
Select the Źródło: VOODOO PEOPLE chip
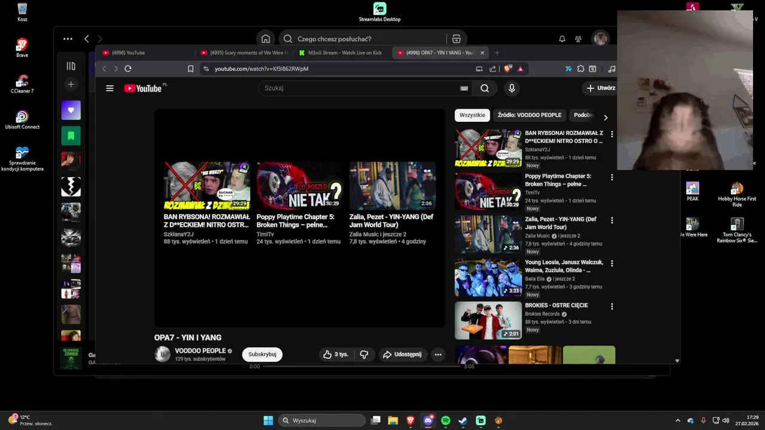tap(530, 115)
